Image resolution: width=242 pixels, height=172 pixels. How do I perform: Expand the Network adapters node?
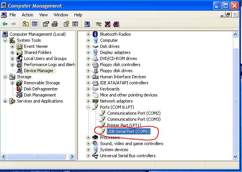tap(88, 101)
